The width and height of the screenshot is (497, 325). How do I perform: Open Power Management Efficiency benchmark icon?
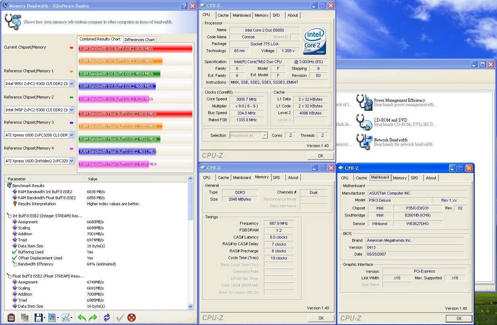(364, 102)
